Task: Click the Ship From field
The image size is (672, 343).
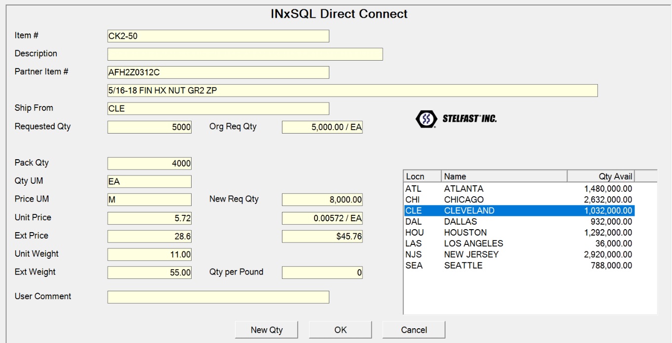Action: coord(218,109)
